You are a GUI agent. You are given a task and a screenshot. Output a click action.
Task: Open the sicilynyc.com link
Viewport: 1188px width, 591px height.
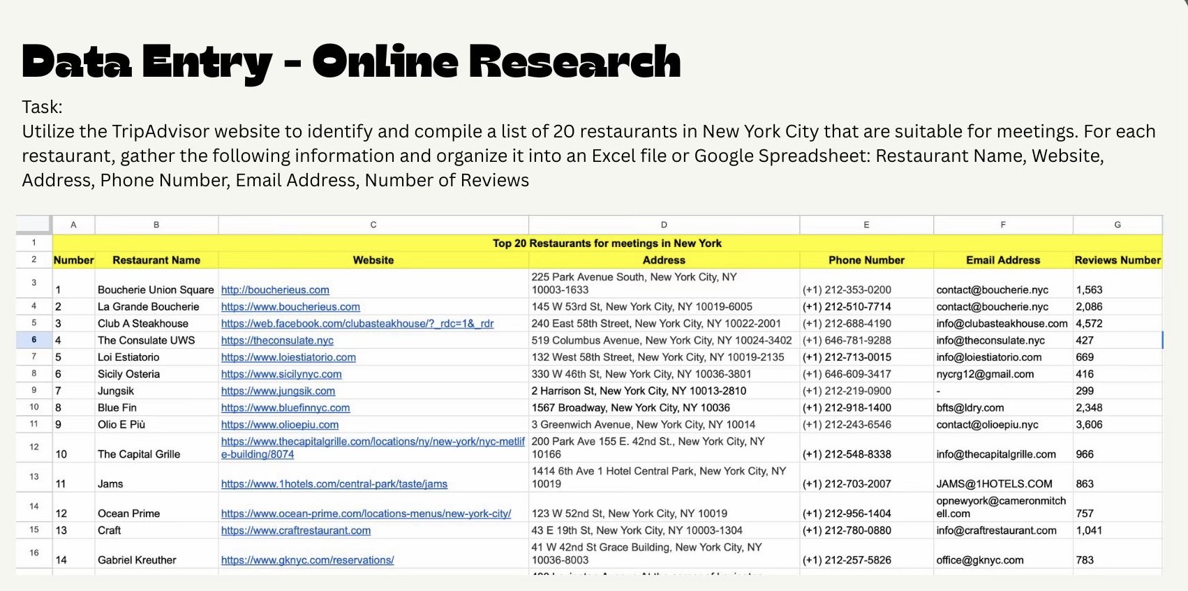(x=281, y=374)
